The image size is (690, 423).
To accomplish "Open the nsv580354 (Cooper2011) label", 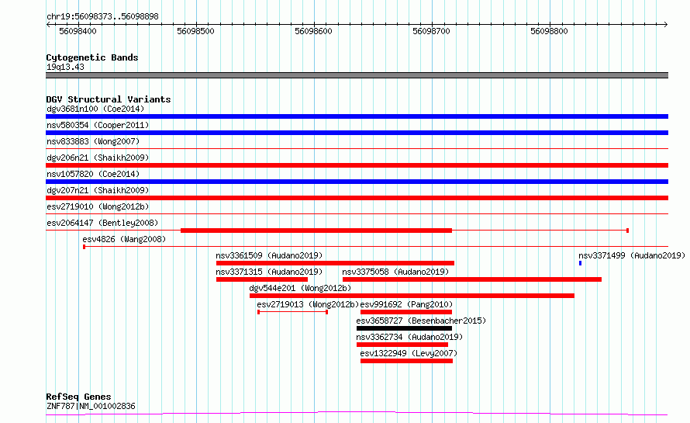I will pos(98,125).
